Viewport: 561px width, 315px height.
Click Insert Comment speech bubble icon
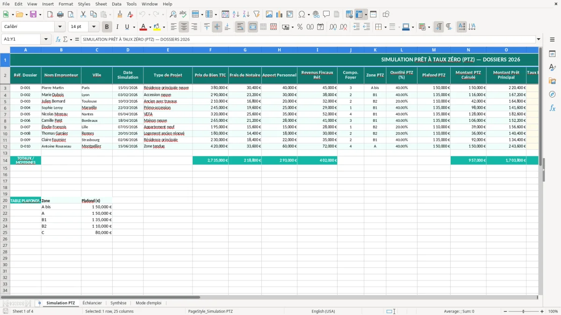[x=326, y=14]
